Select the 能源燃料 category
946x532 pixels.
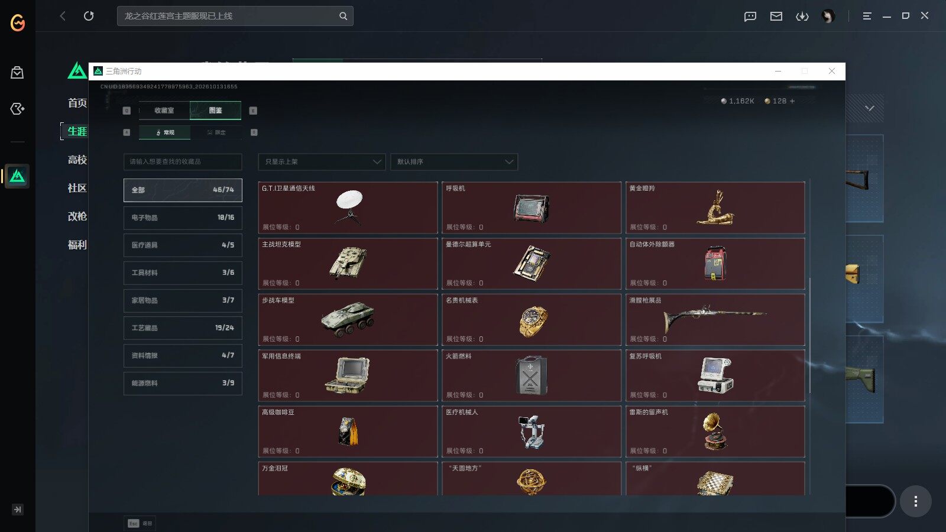[183, 383]
